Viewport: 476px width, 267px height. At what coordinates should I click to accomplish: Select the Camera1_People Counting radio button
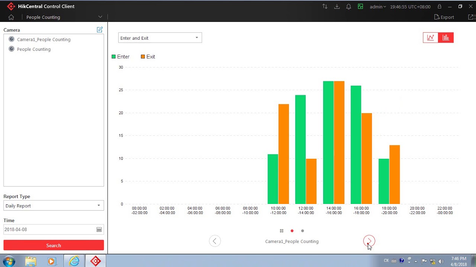point(12,39)
